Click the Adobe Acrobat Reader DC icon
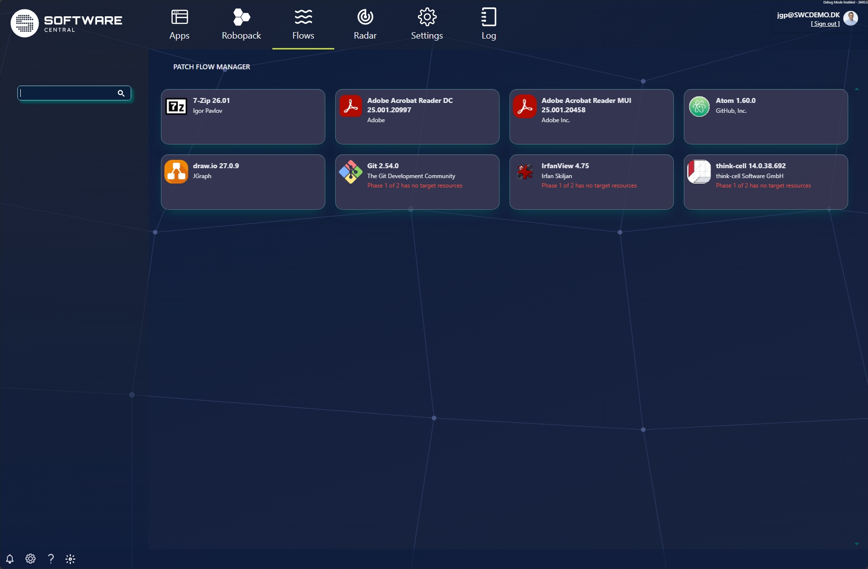The image size is (868, 569). tap(351, 106)
